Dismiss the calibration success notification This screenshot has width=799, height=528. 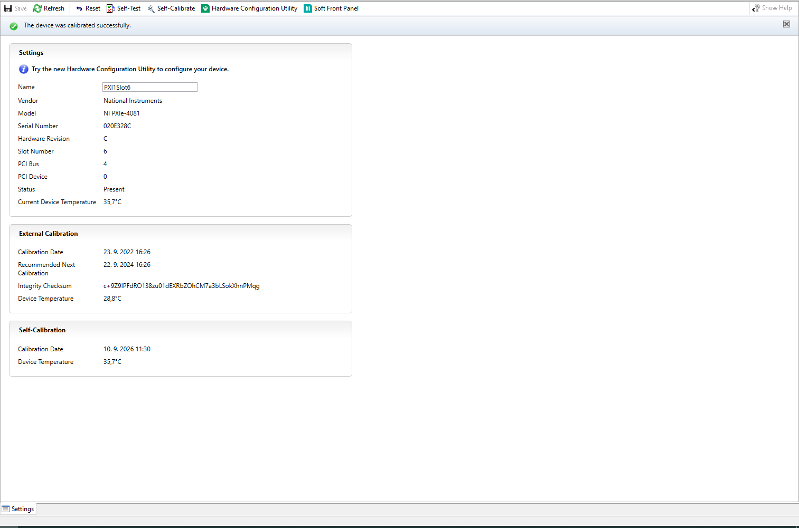coord(786,24)
